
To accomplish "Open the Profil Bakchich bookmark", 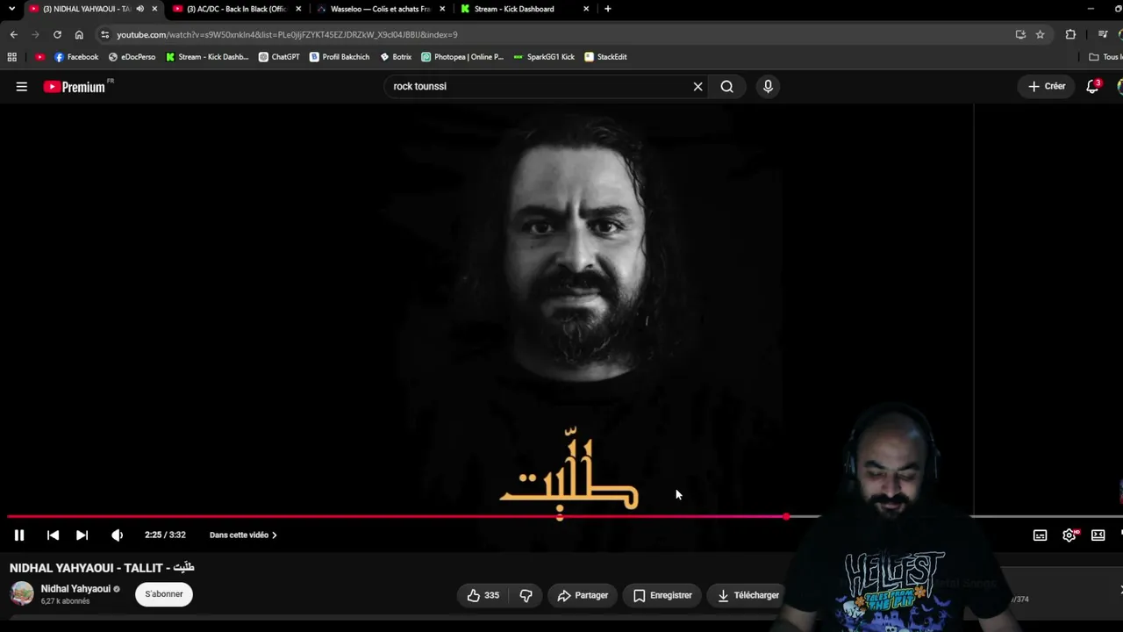I will 340,57.
